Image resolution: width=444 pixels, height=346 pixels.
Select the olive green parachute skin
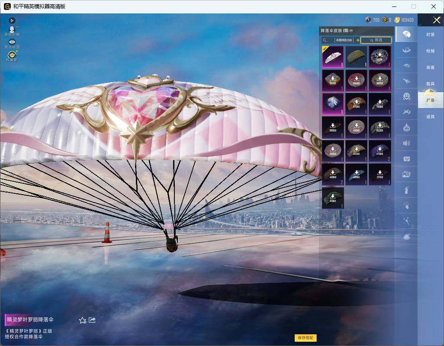tap(357, 57)
